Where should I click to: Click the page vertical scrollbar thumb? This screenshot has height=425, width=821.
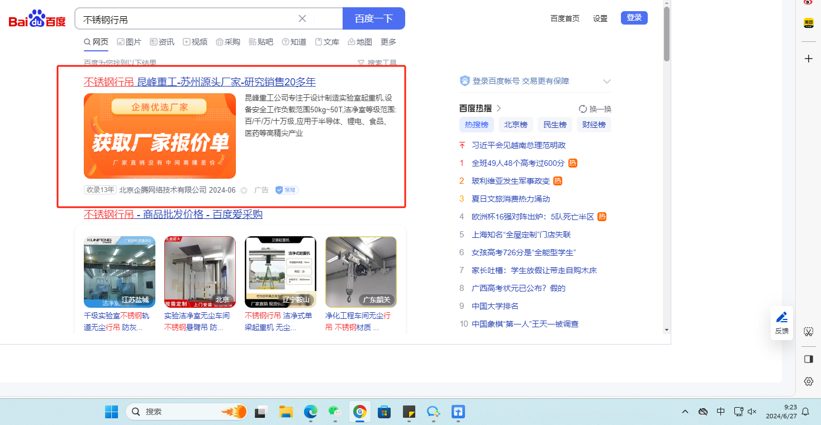pos(667,34)
